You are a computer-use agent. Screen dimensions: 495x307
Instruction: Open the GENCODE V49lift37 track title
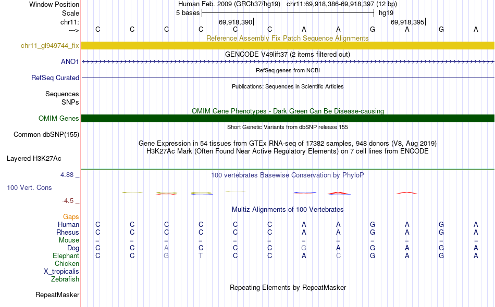287,54
